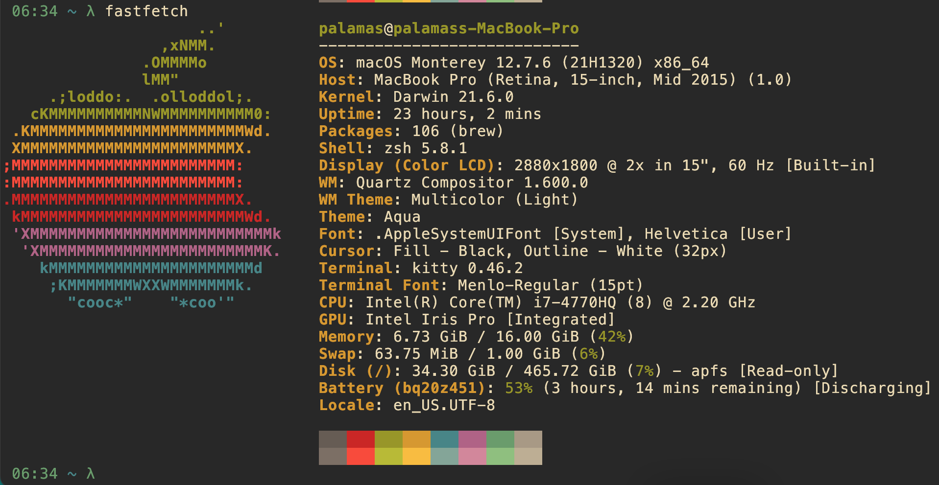Click the "53%" battery percentage
Viewport: 939px width, 485px height.
coord(519,388)
